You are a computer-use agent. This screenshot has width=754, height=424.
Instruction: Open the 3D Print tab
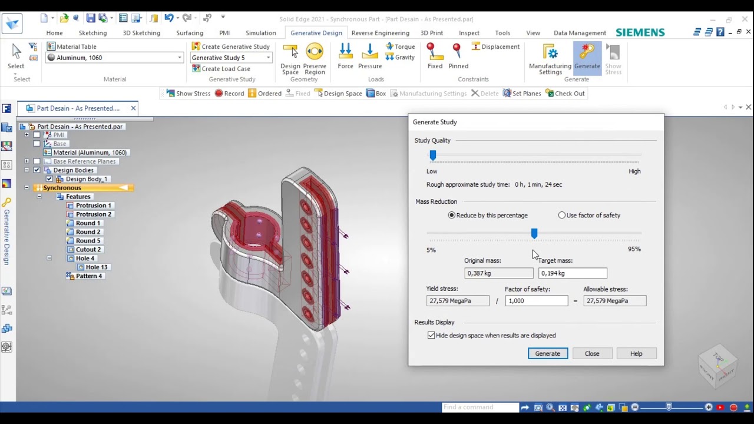coord(432,33)
